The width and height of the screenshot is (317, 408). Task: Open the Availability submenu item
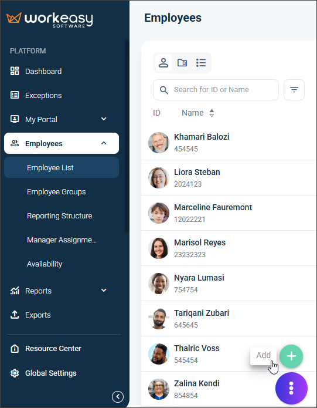pyautogui.click(x=45, y=264)
